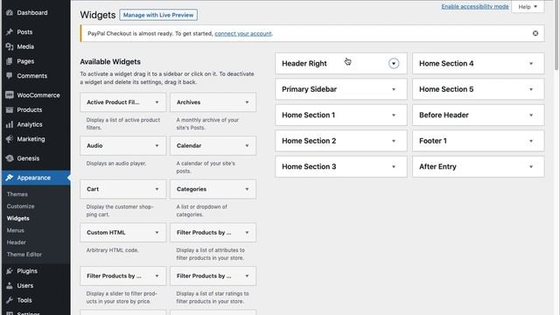The width and height of the screenshot is (560, 315).
Task: Click the Widgets page title
Action: (x=98, y=15)
